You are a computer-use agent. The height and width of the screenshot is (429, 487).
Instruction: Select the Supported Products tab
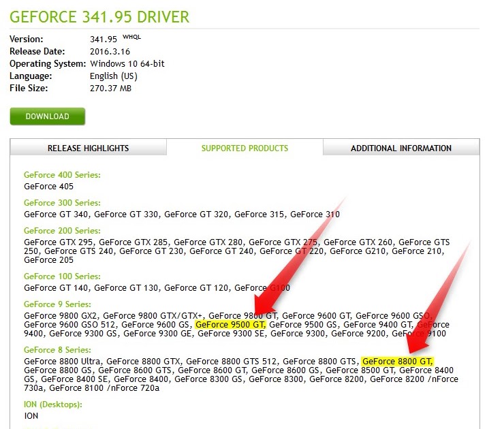[245, 148]
